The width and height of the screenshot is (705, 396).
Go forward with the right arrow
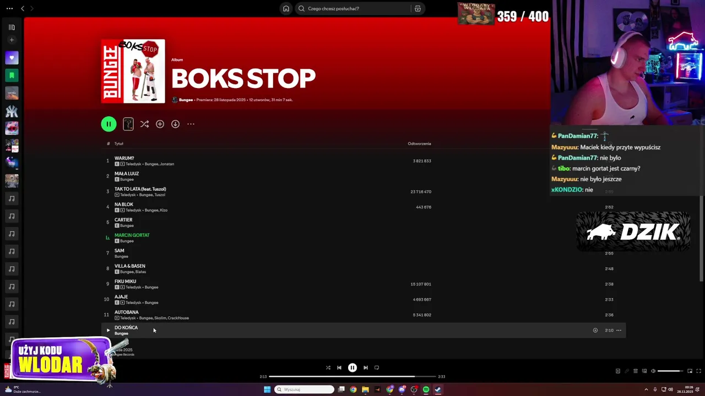[x=31, y=8]
